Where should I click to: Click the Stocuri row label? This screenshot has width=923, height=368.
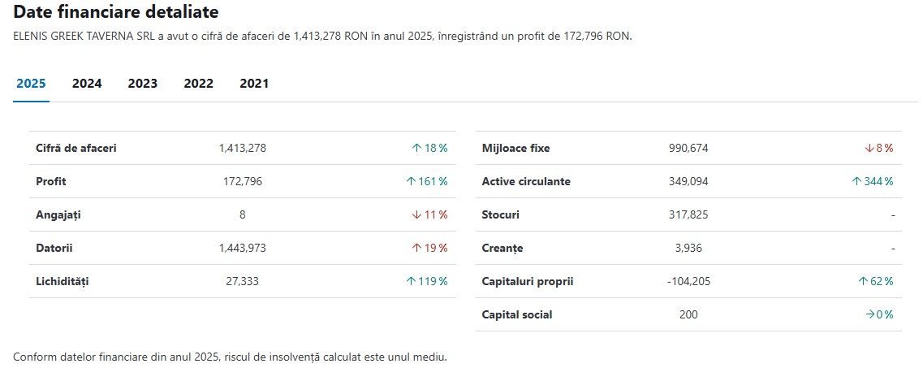(x=500, y=215)
